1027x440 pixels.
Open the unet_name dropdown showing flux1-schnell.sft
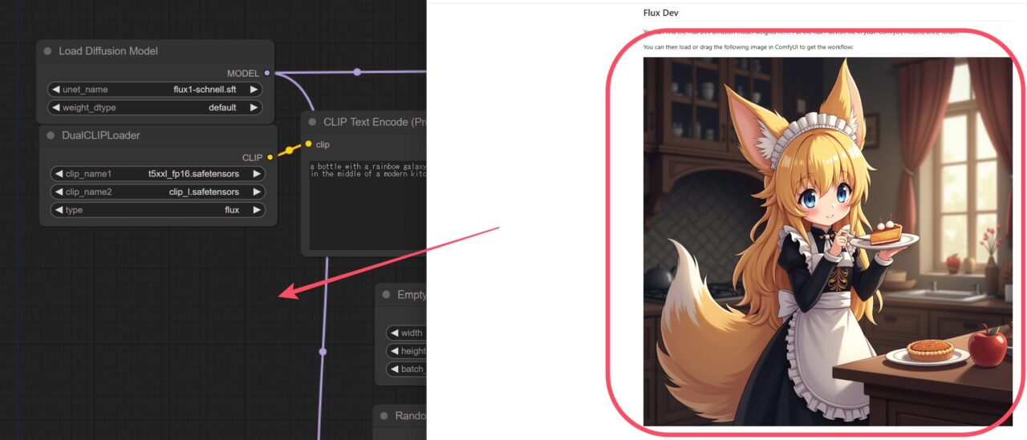point(156,89)
